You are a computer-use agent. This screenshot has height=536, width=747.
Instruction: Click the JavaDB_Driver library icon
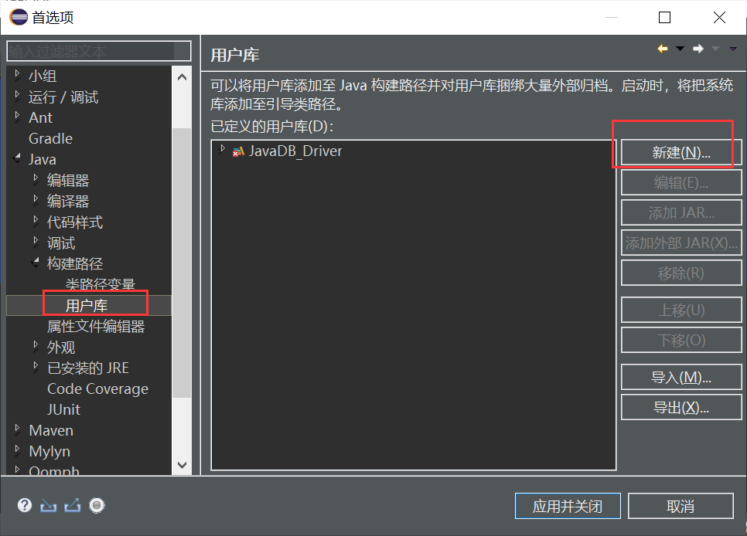(x=237, y=152)
